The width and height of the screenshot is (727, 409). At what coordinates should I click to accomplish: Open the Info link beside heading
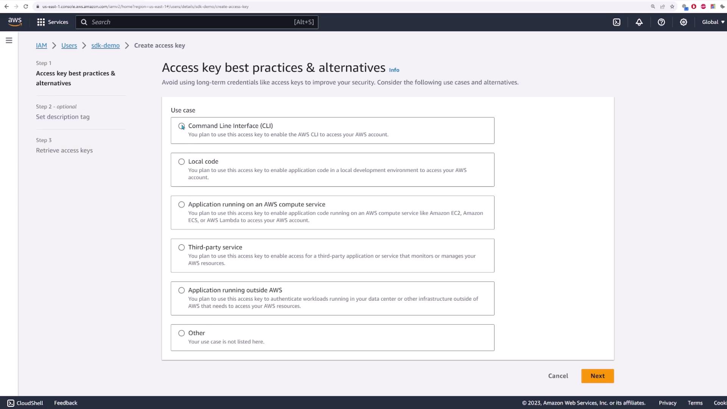394,70
